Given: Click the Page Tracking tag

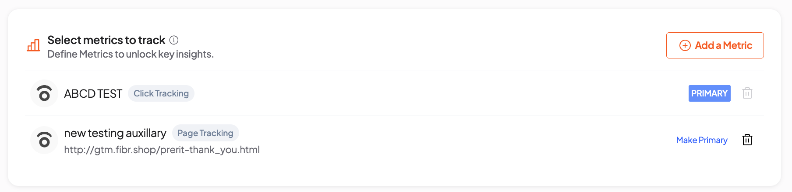Looking at the screenshot, I should point(205,133).
